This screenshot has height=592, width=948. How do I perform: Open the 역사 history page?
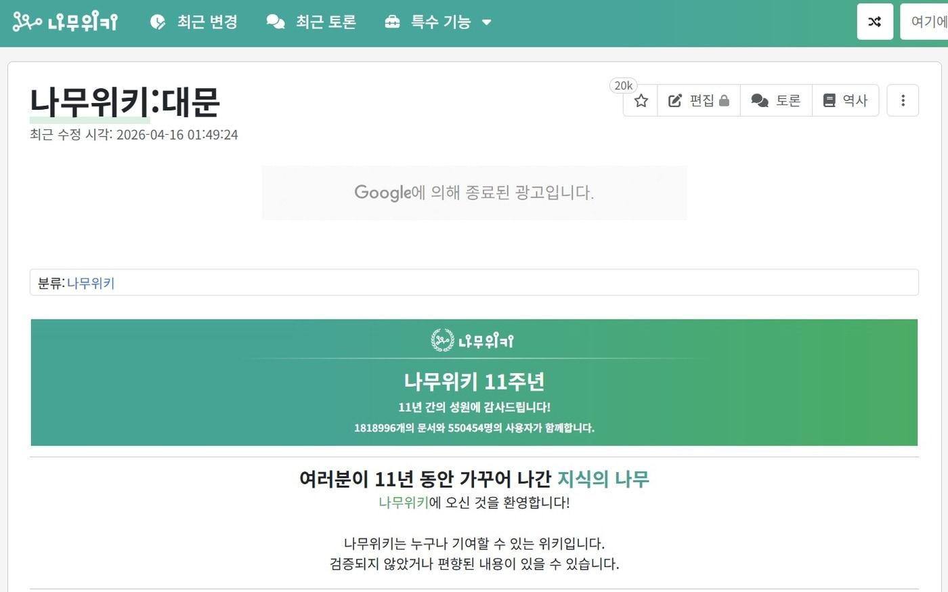845,101
